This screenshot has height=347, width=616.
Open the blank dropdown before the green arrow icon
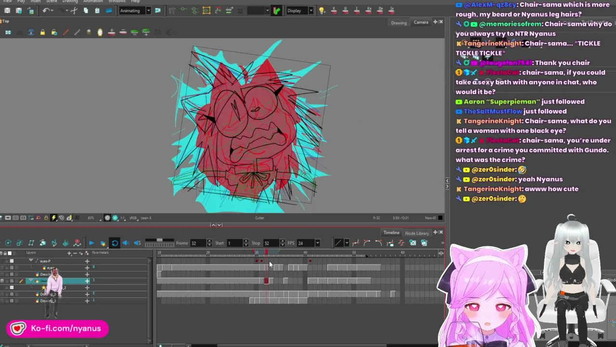pos(268,11)
